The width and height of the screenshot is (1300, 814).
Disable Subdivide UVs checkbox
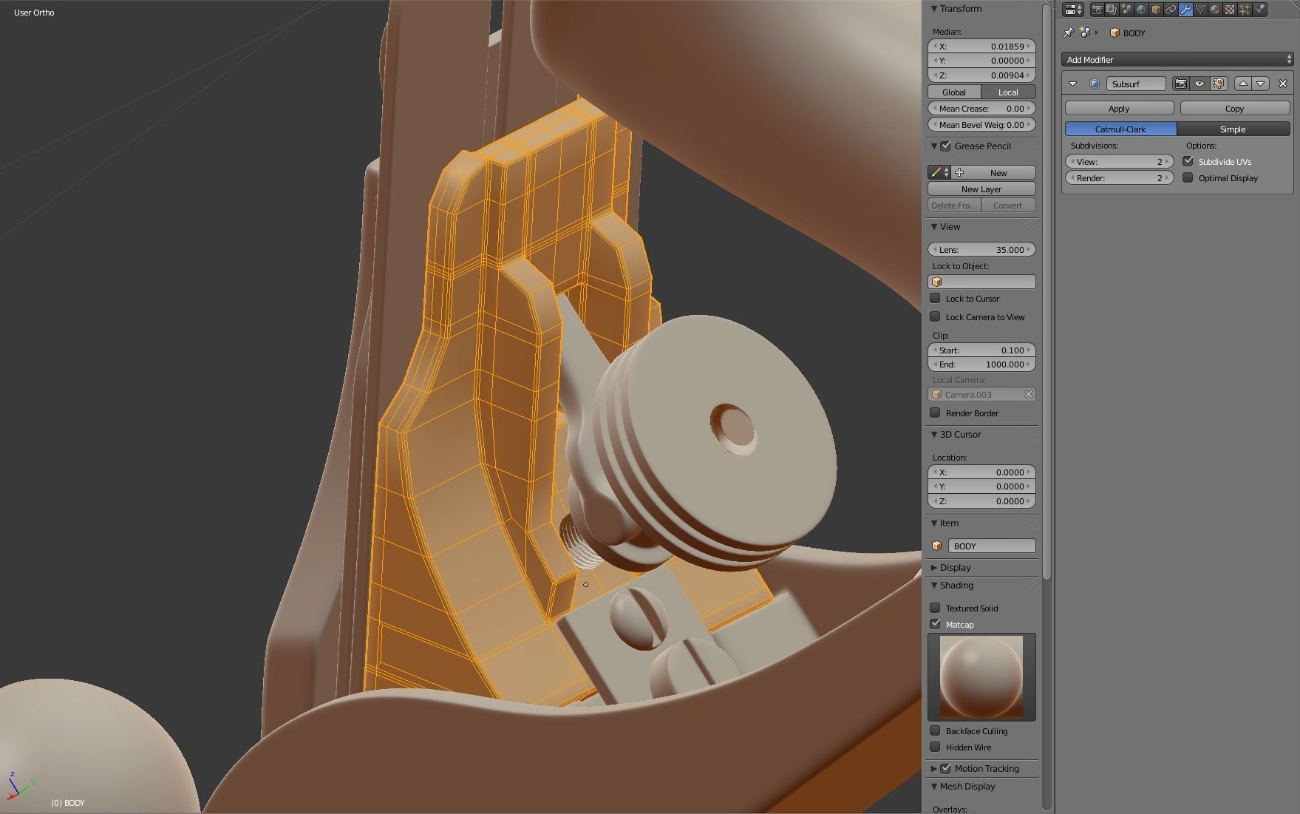click(1188, 161)
